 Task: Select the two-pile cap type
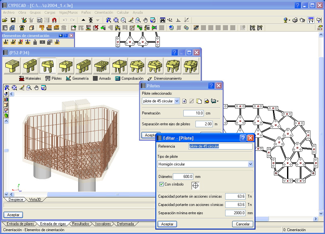click(30, 66)
